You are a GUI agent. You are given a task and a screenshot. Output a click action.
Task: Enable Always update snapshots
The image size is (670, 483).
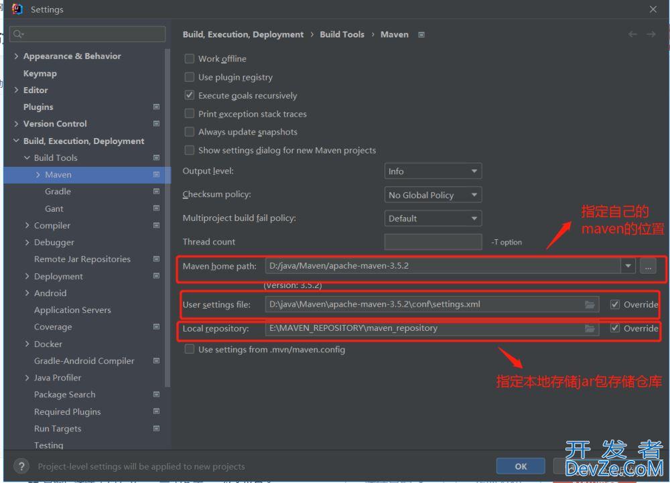point(190,131)
